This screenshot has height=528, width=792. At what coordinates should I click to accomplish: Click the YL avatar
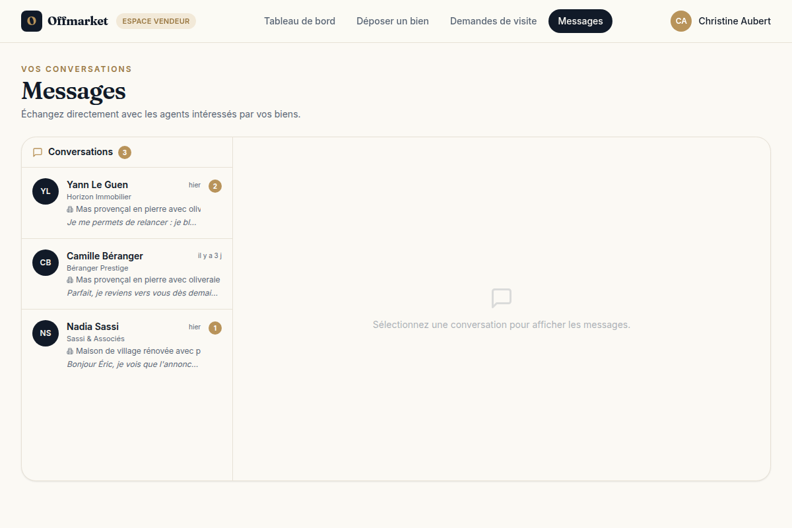46,191
